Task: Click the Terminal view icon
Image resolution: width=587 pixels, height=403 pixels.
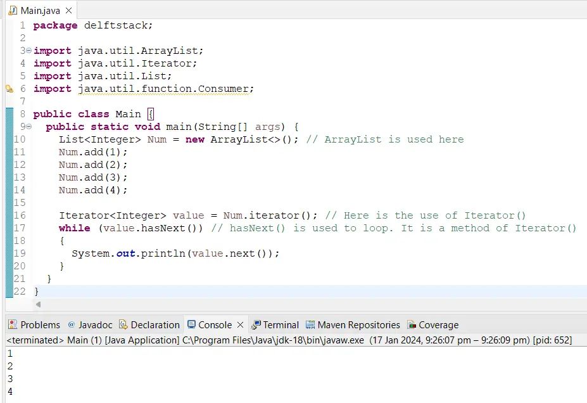Action: click(x=256, y=324)
